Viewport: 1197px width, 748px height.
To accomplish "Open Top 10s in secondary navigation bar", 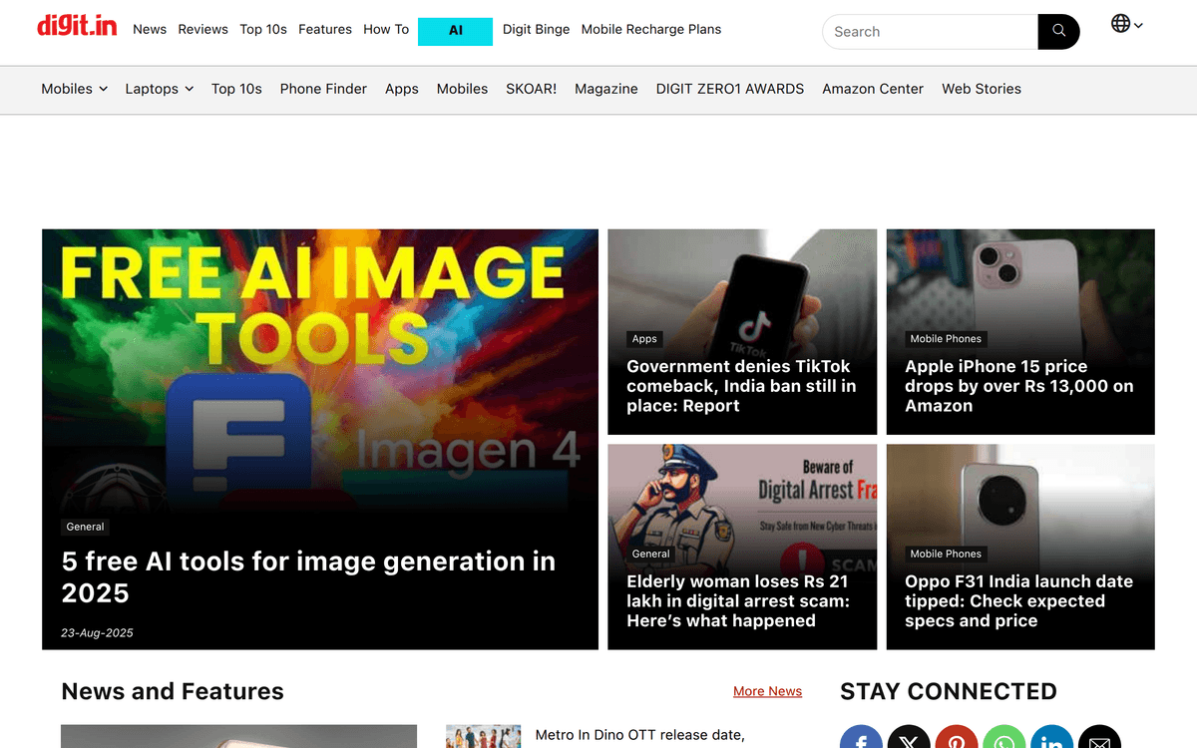I will [x=236, y=89].
